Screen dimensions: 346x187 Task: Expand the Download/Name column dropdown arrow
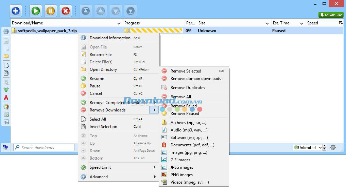(119, 23)
